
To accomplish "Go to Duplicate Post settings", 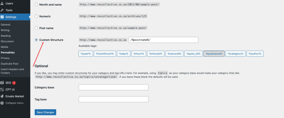I will 9,64.
